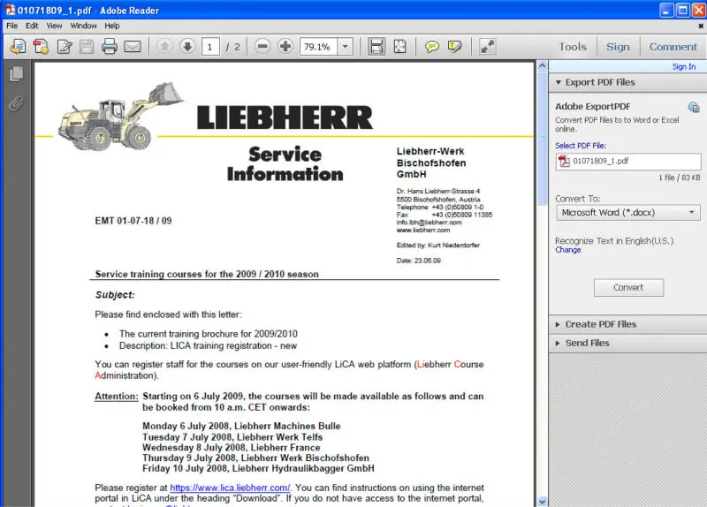Image resolution: width=707 pixels, height=507 pixels.
Task: Open the View menu
Action: [x=54, y=26]
